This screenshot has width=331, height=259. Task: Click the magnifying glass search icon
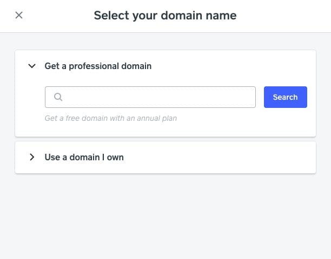58,97
